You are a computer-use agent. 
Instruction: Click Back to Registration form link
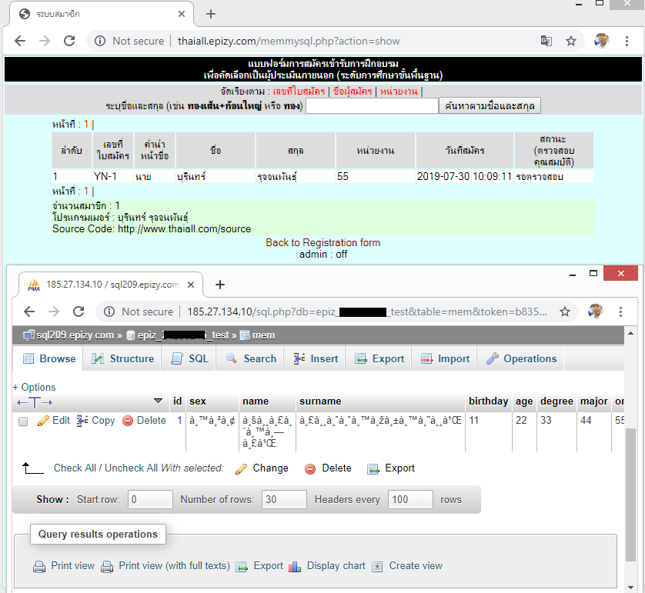(322, 242)
